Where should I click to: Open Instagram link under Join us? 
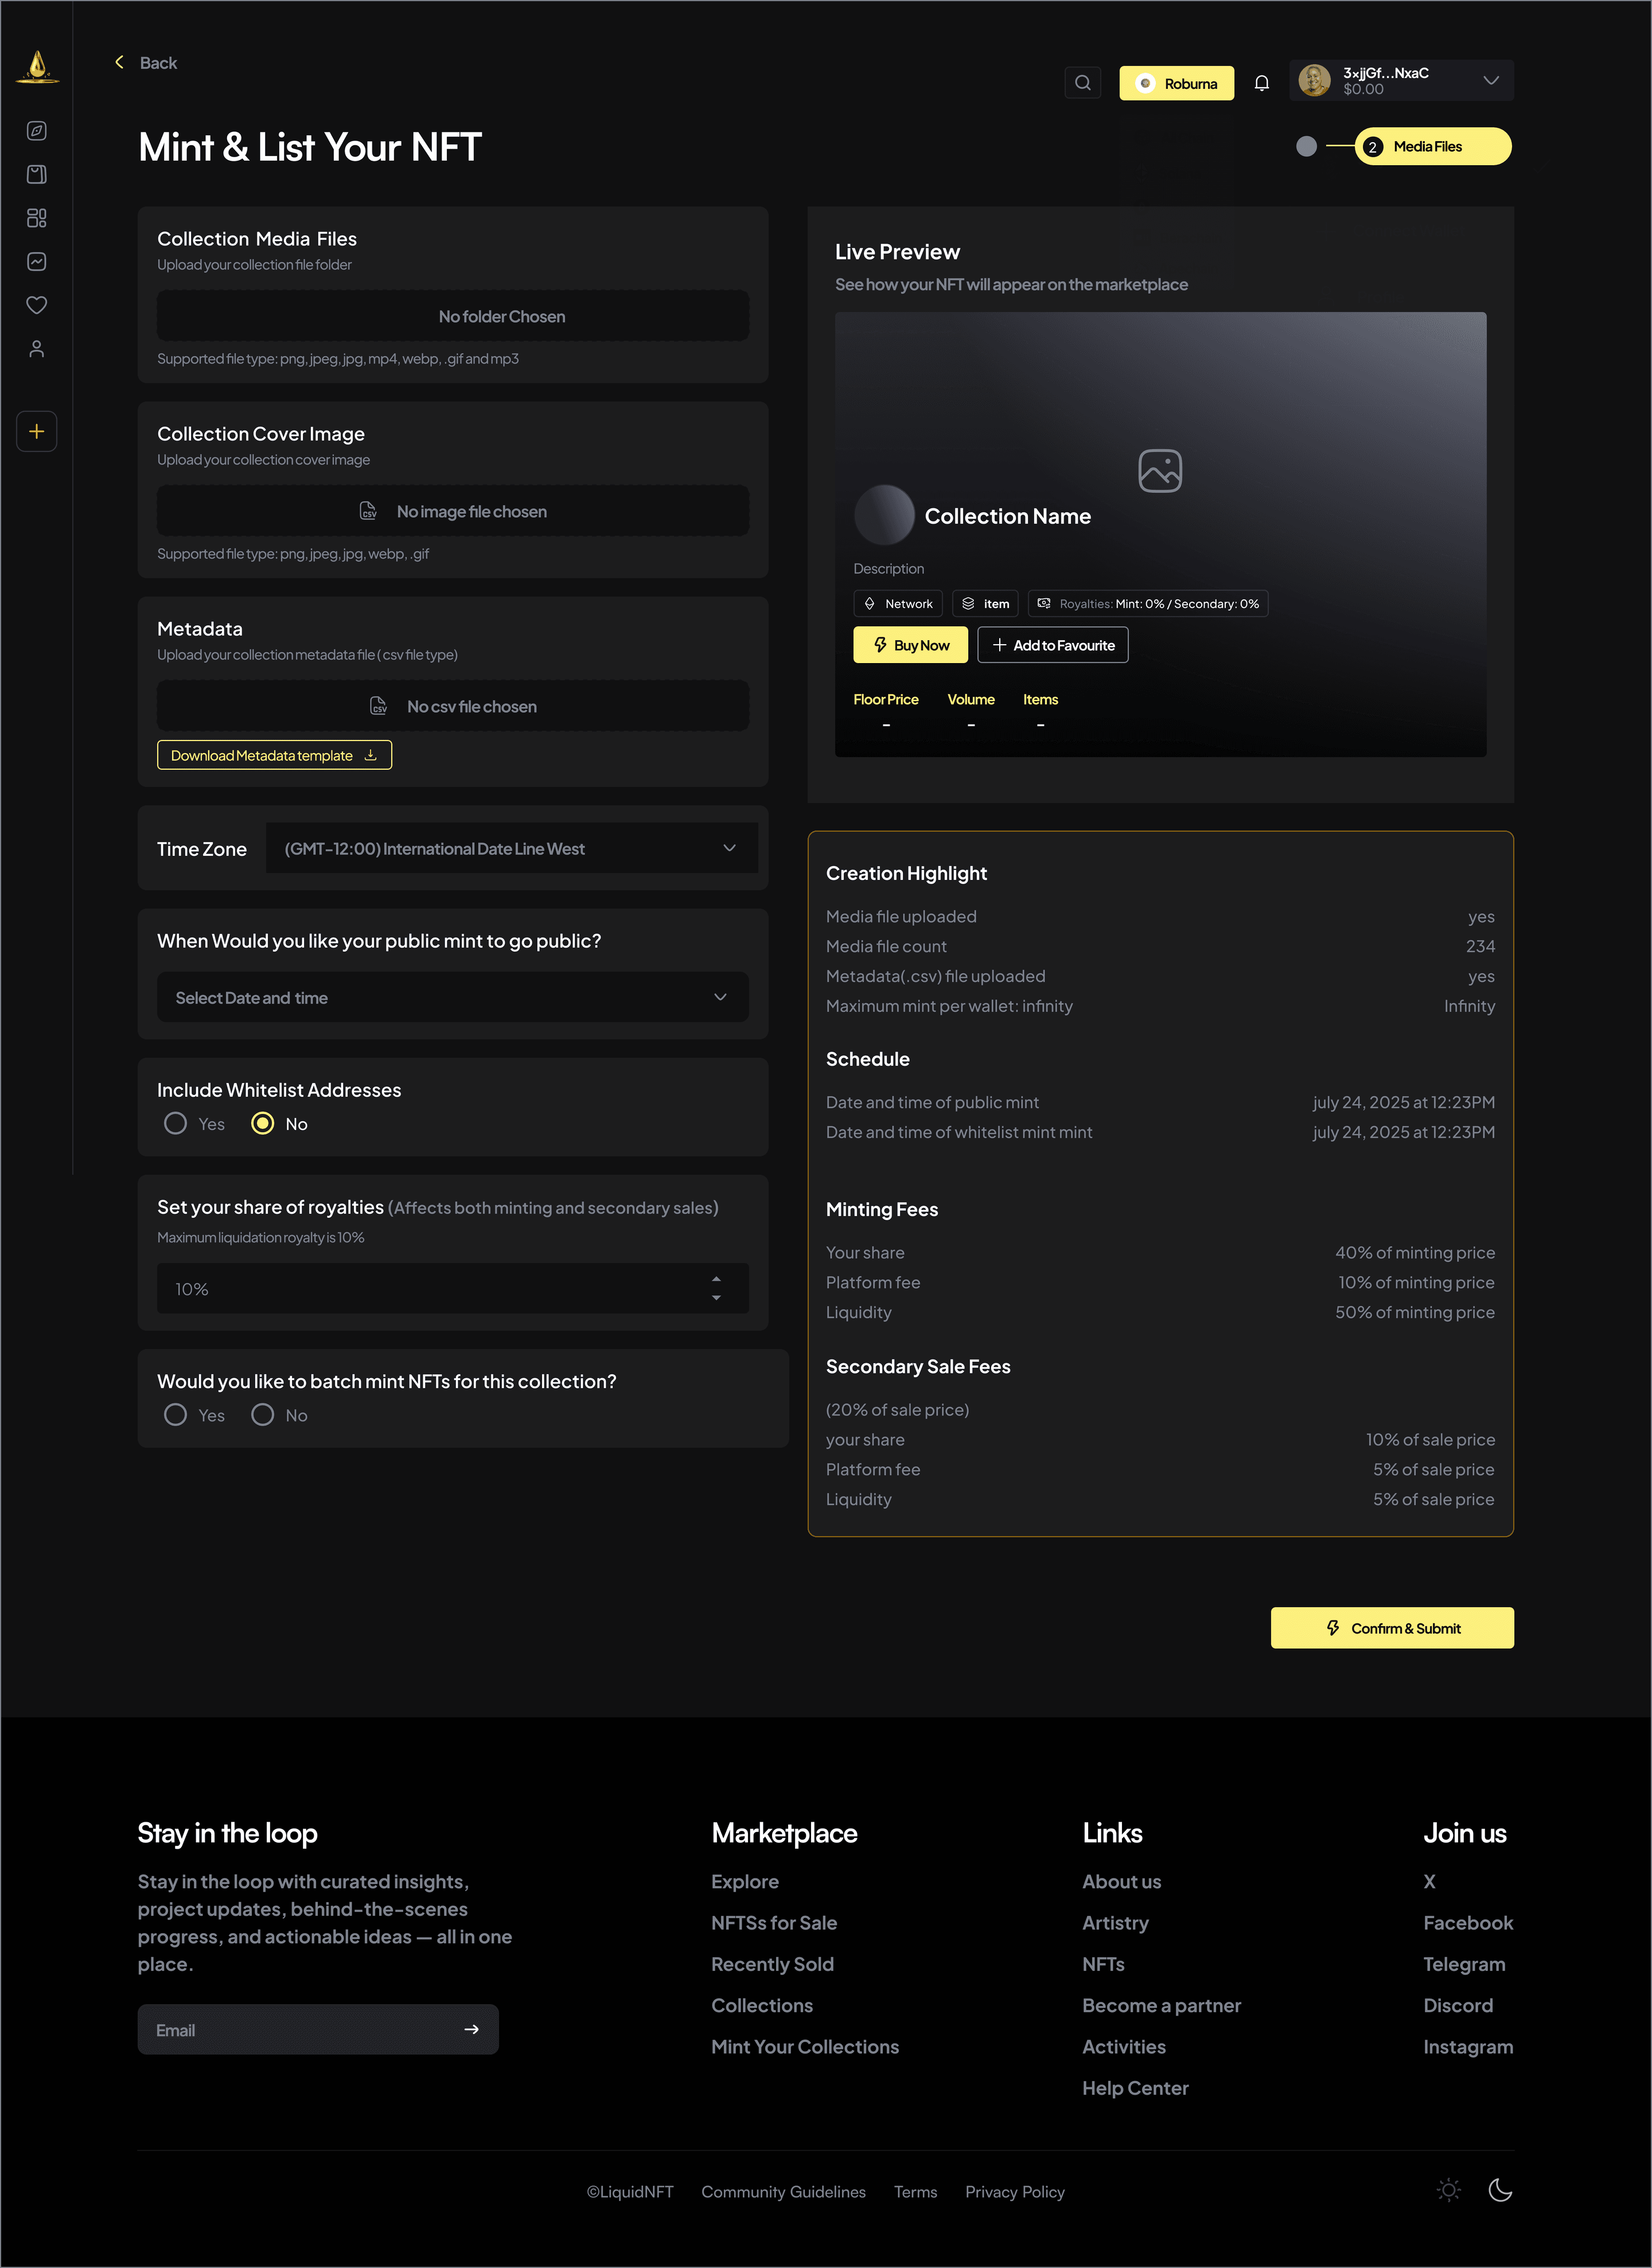[1468, 2046]
